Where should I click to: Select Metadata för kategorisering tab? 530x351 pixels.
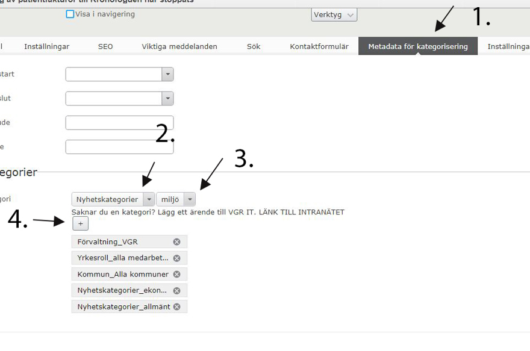418,46
